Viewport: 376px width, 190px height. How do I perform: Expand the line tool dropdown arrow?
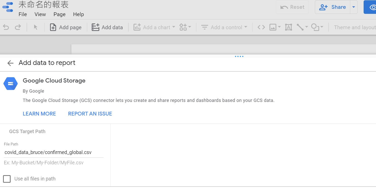307,27
